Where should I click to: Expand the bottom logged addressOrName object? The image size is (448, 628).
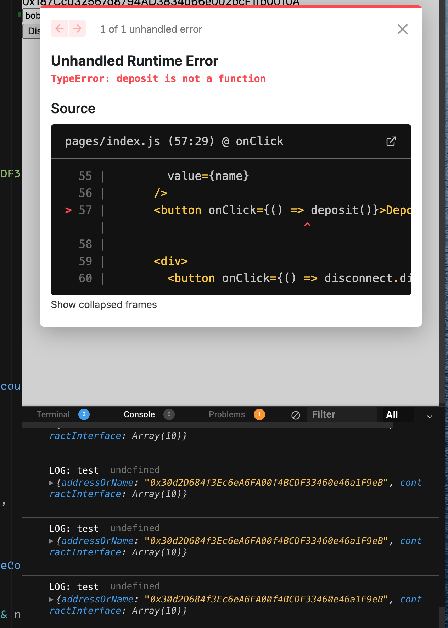point(51,600)
